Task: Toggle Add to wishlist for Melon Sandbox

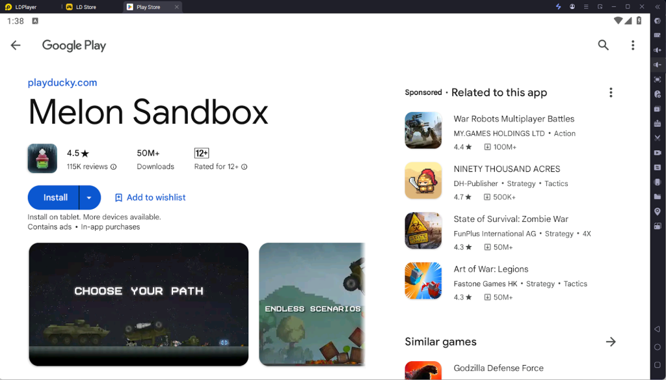Action: pyautogui.click(x=150, y=197)
